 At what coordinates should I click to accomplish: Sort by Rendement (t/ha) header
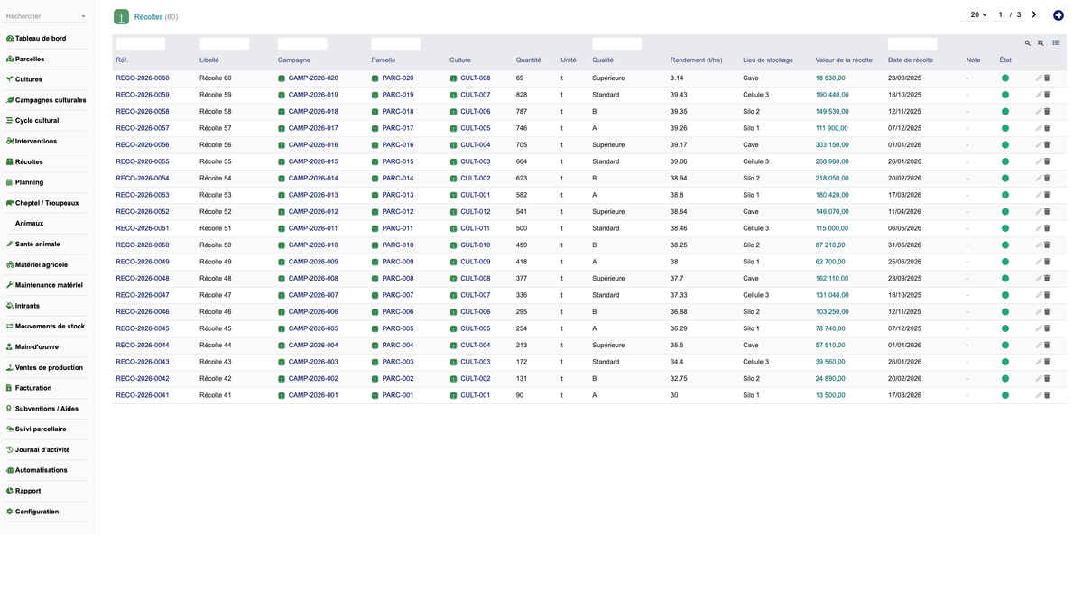[x=697, y=60]
